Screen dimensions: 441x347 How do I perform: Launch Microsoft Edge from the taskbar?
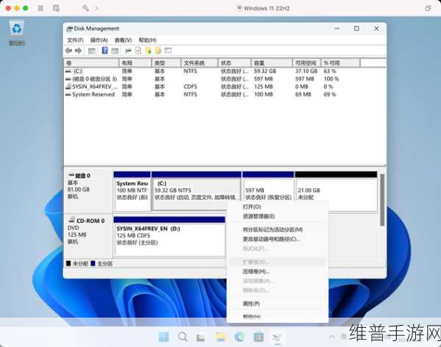pyautogui.click(x=240, y=337)
